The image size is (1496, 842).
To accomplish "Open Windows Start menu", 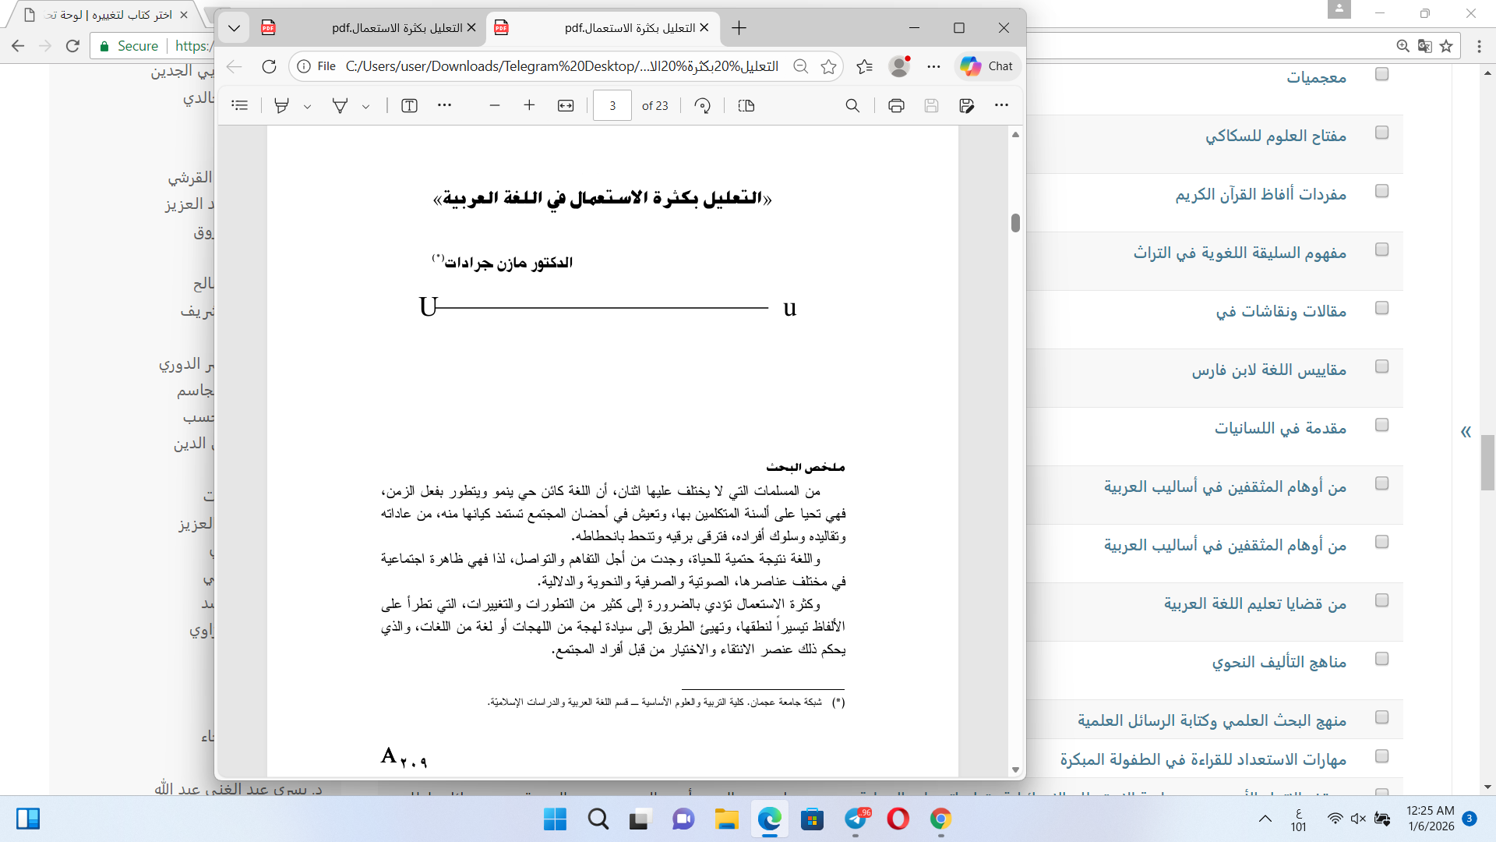I will pos(555,819).
